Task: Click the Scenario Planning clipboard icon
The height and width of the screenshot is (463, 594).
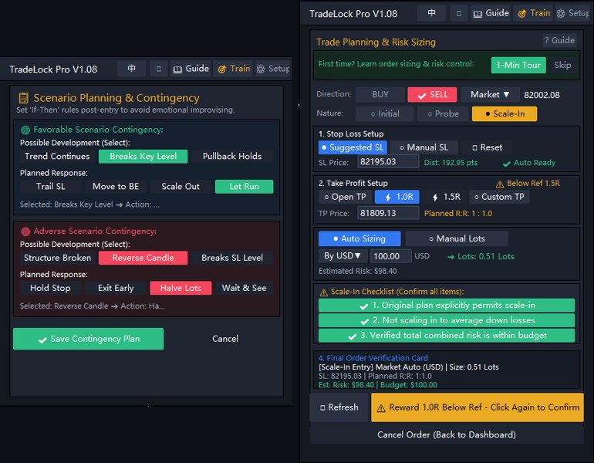Action: point(24,98)
